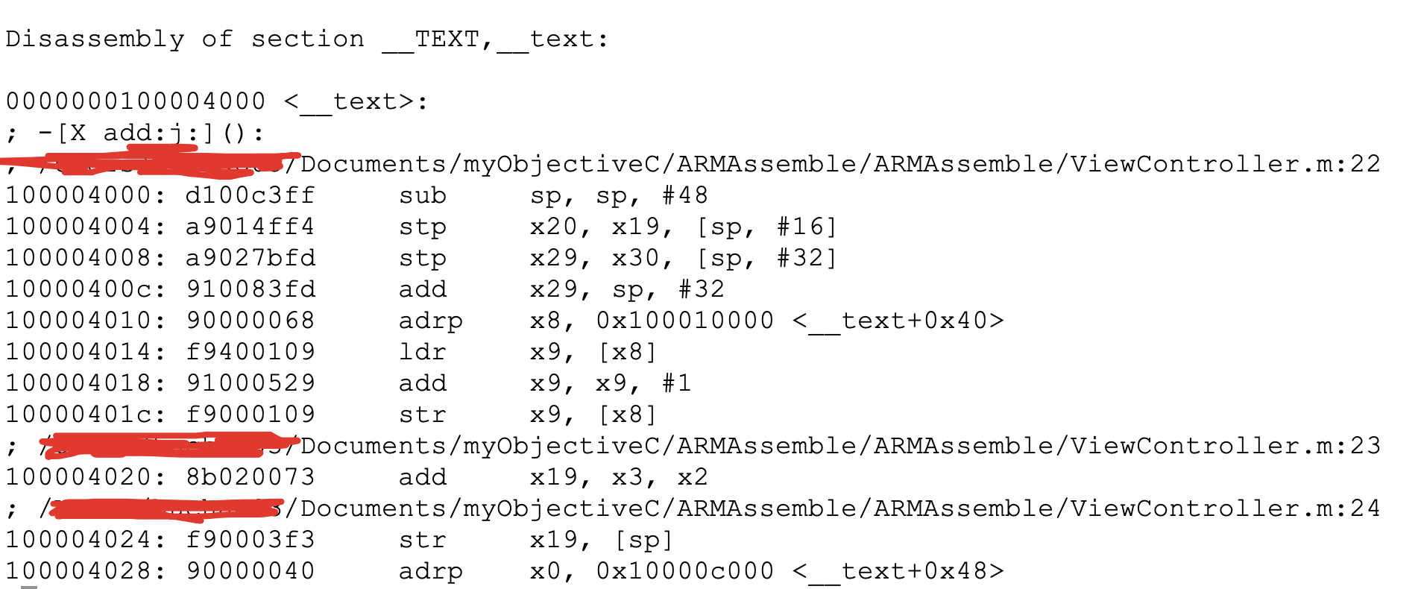Image resolution: width=1424 pixels, height=589 pixels.
Task: Click the opcode bytes d100c3ff
Action: pyautogui.click(x=251, y=195)
